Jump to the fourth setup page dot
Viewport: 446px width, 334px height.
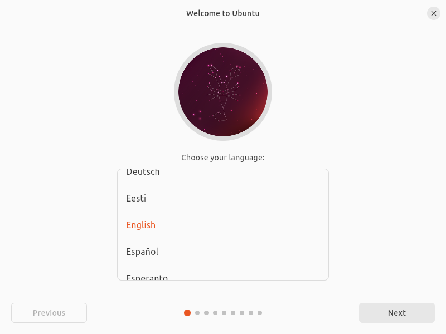(215, 313)
